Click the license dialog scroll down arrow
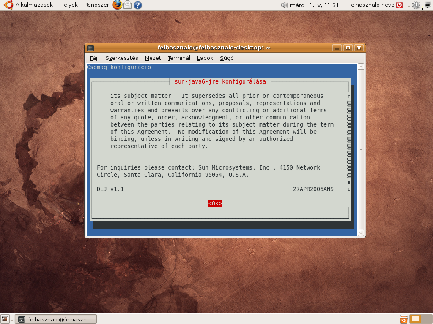Image resolution: width=433 pixels, height=324 pixels. (x=349, y=189)
